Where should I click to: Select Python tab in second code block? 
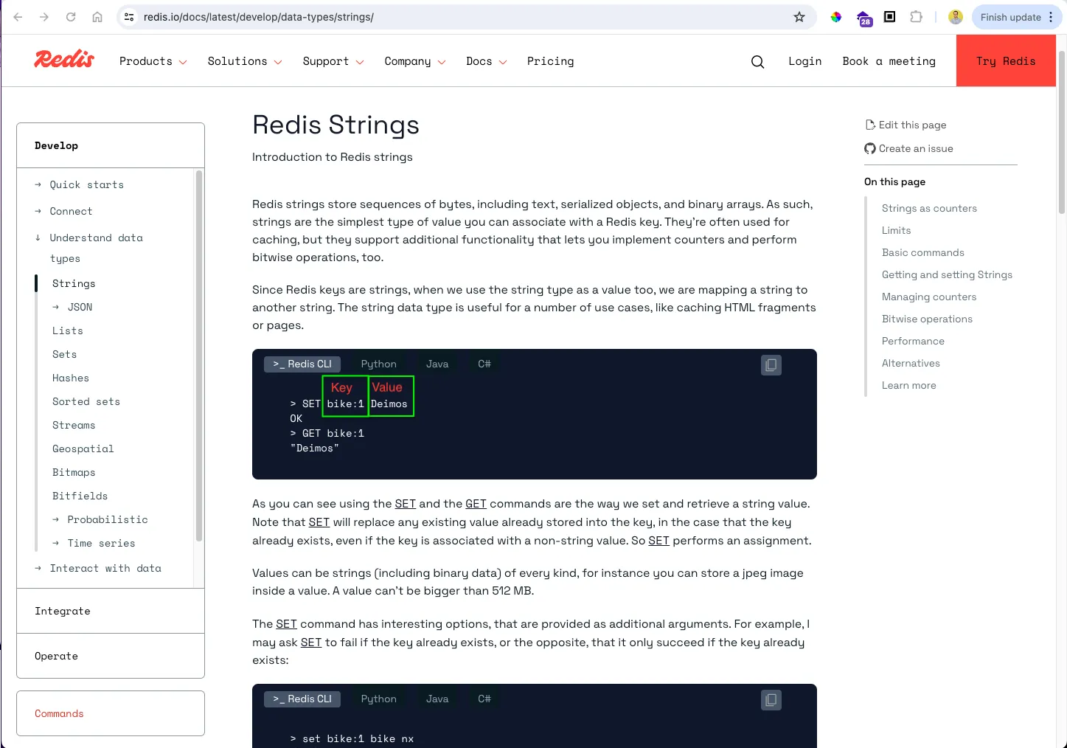379,699
